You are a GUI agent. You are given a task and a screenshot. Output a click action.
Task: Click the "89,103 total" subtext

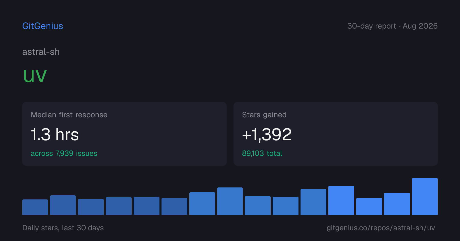(262, 153)
